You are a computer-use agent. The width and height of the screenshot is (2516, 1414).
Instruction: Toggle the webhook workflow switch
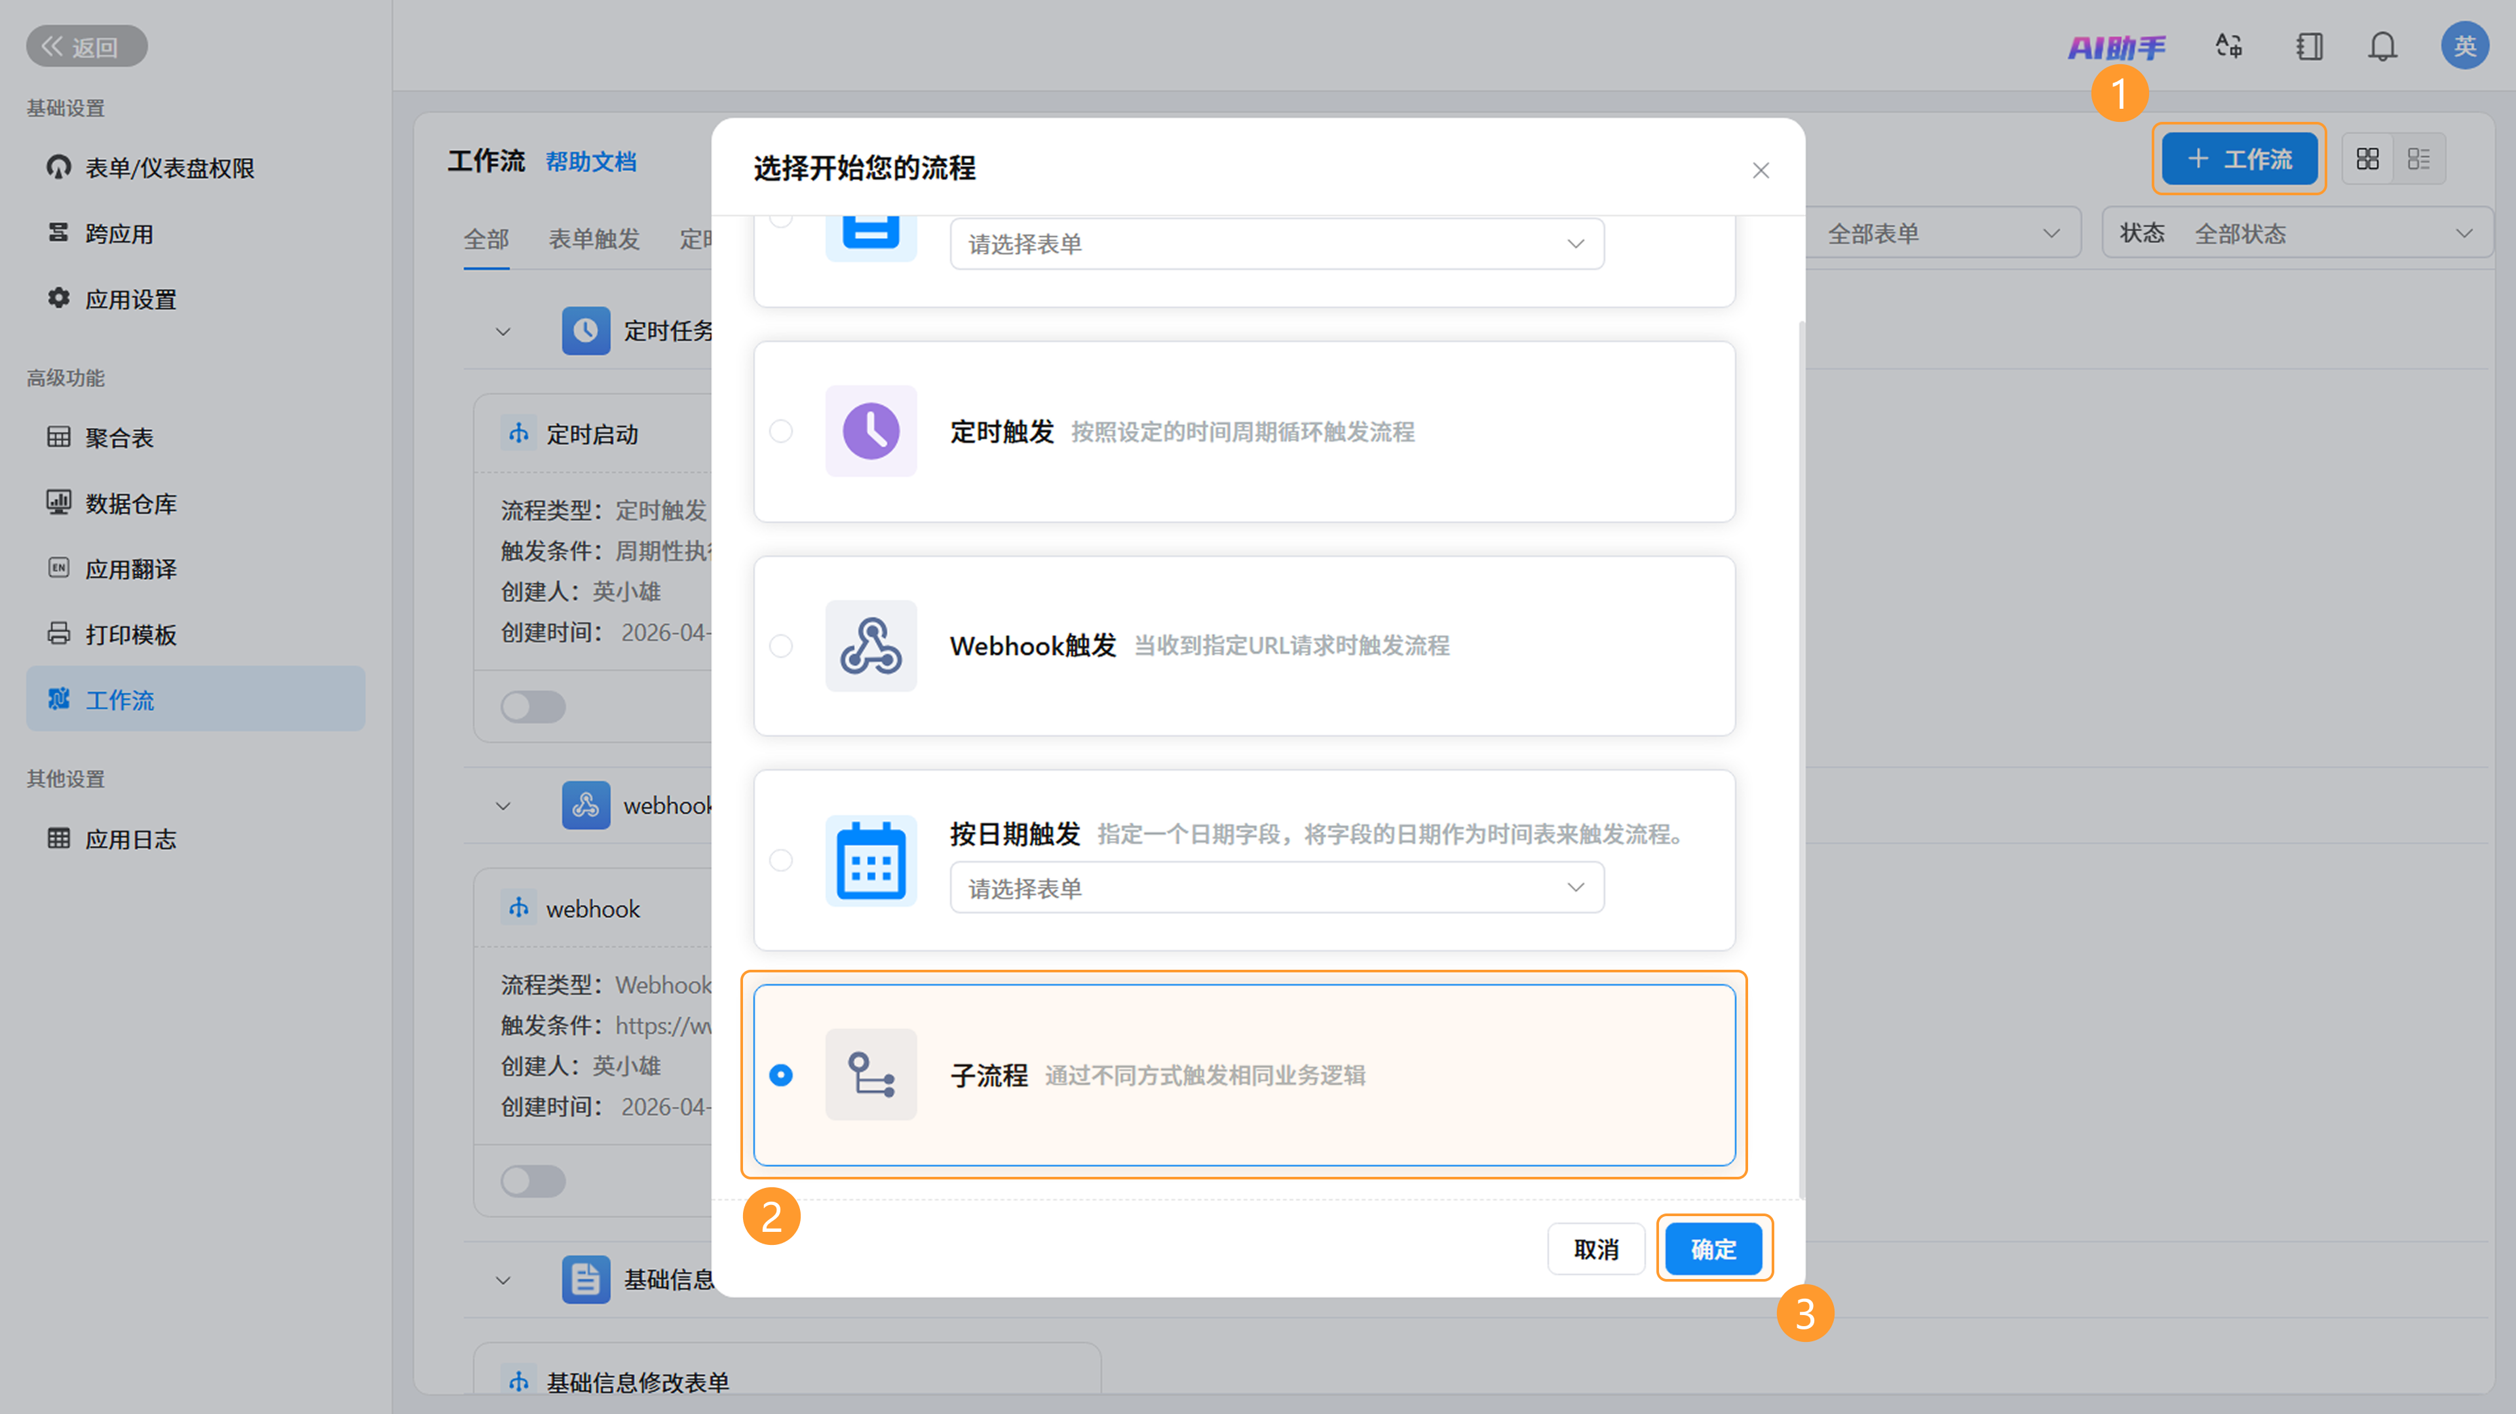(533, 1181)
